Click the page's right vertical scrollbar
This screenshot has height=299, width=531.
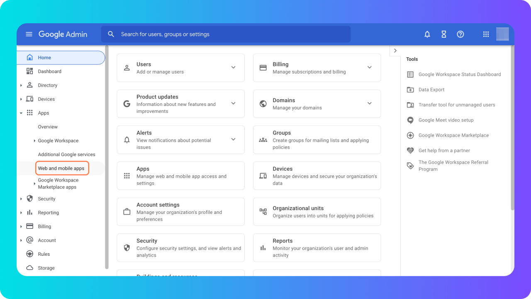[x=512, y=129]
